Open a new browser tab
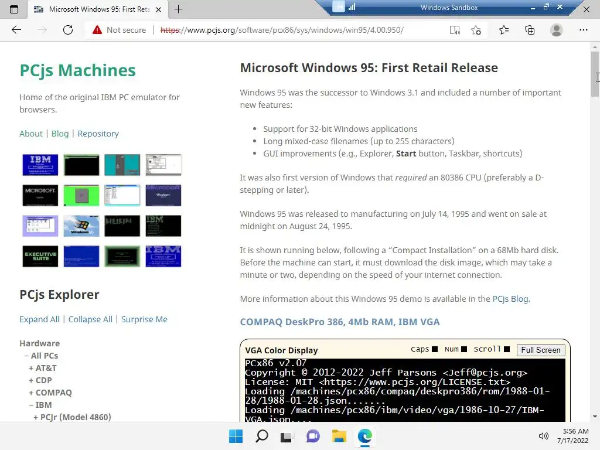The width and height of the screenshot is (600, 450). (178, 9)
